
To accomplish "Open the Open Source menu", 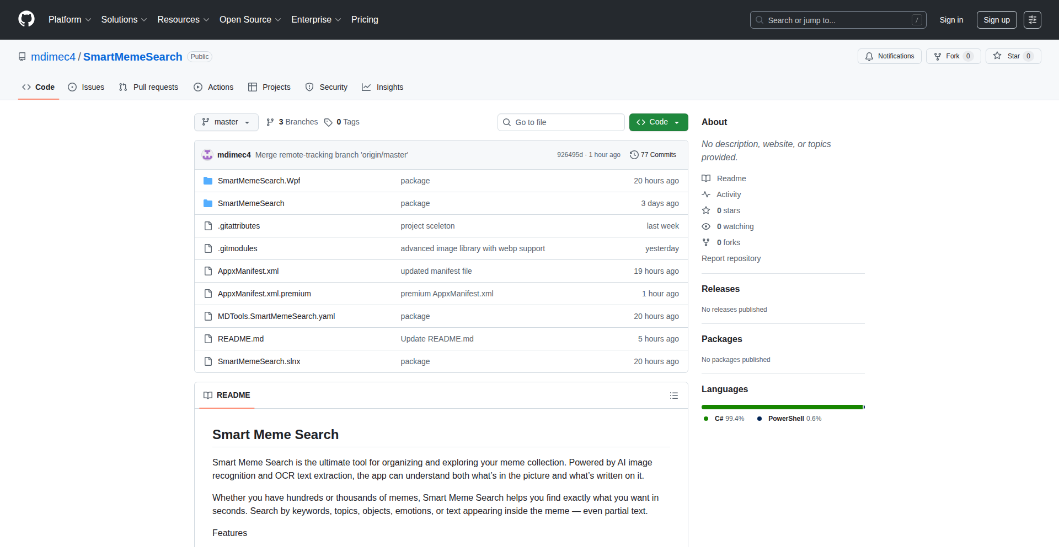I will point(250,20).
